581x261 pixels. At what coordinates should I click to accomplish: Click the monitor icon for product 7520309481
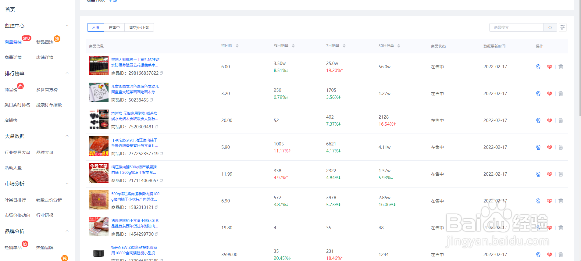coord(538,120)
